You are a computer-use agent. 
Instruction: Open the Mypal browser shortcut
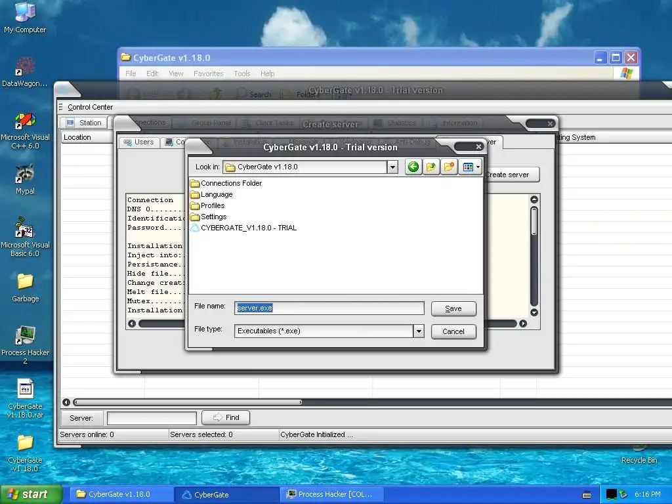[x=25, y=179]
